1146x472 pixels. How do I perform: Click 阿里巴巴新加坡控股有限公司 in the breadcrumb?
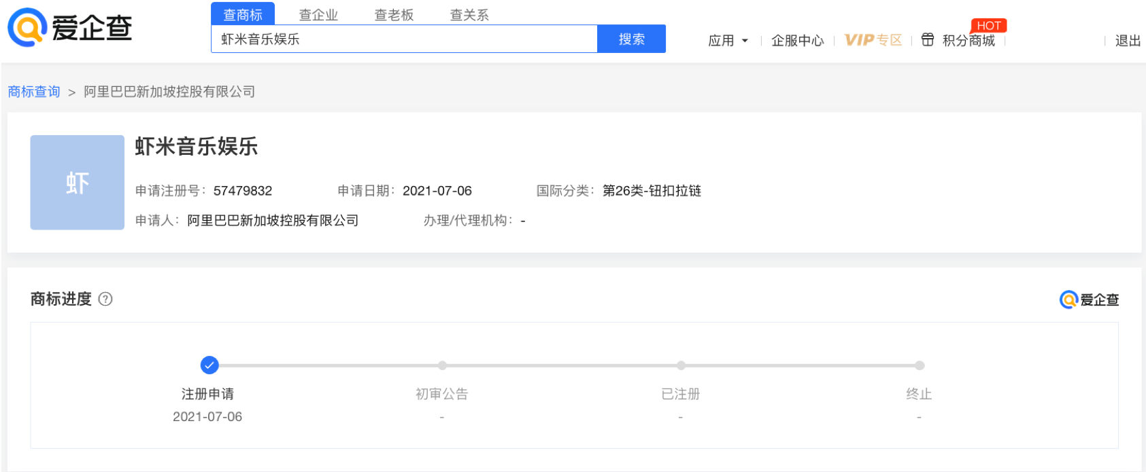169,92
